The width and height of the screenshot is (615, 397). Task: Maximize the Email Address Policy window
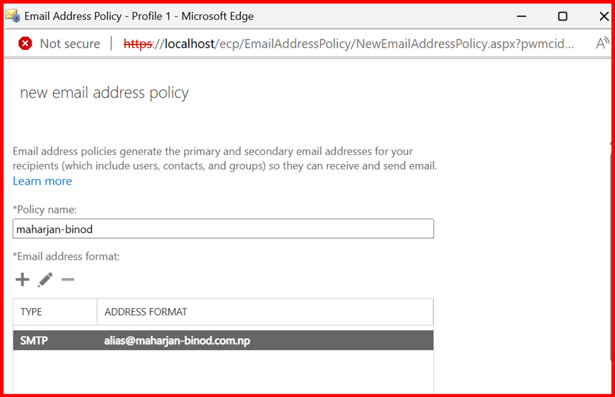(x=562, y=16)
